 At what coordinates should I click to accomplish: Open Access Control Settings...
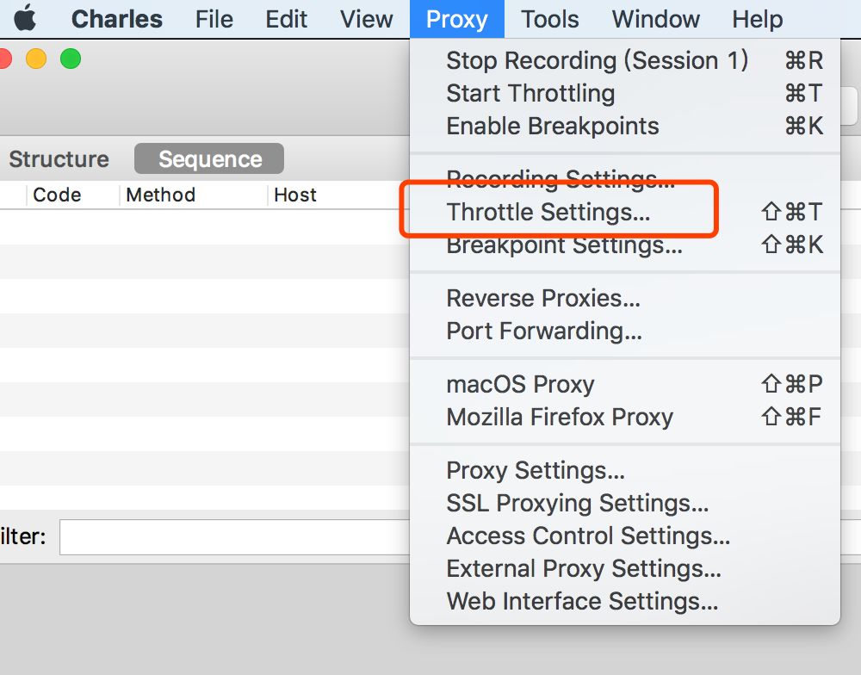point(625,536)
